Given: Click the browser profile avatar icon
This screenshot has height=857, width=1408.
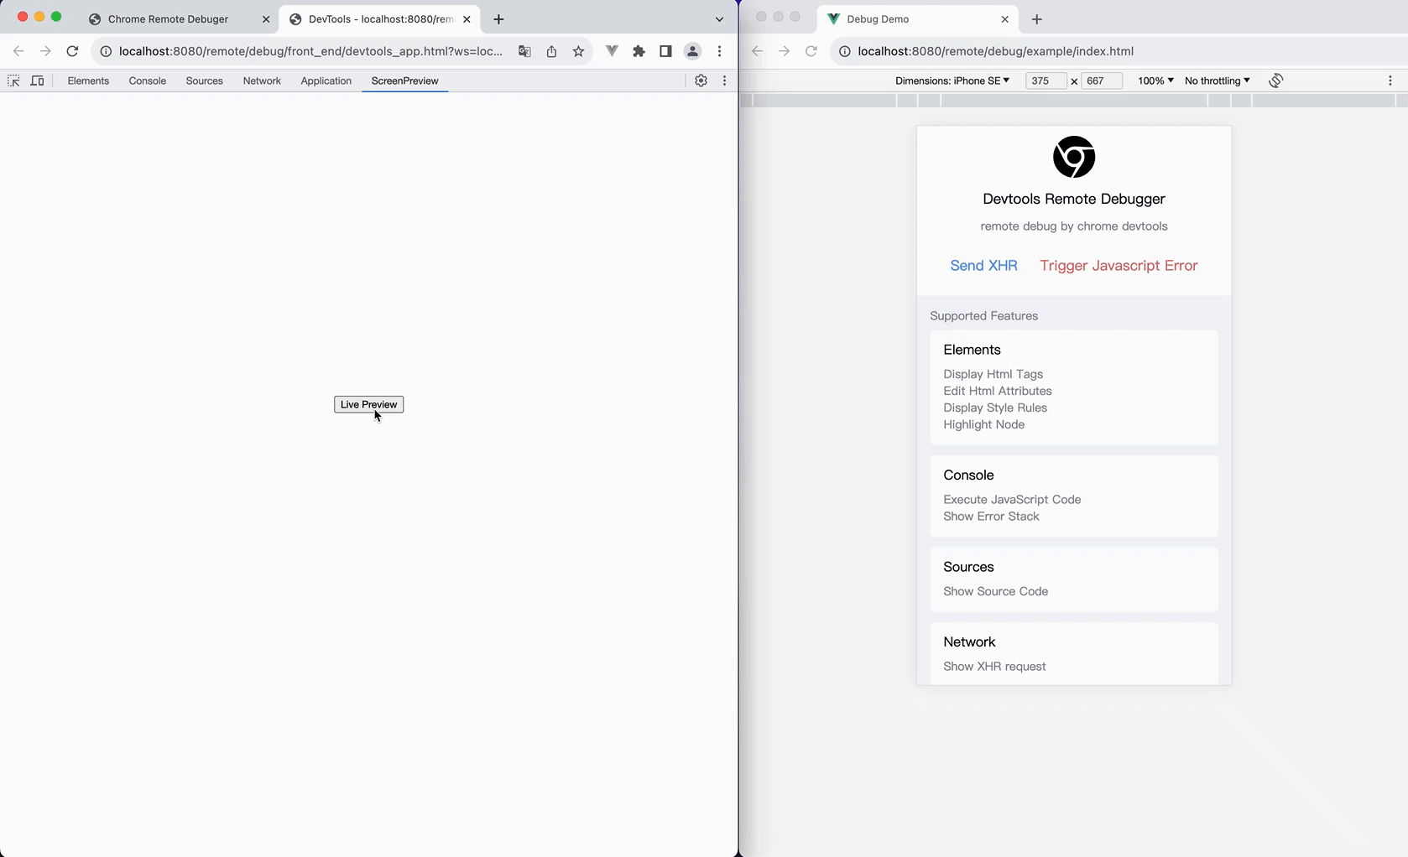Looking at the screenshot, I should pos(692,51).
